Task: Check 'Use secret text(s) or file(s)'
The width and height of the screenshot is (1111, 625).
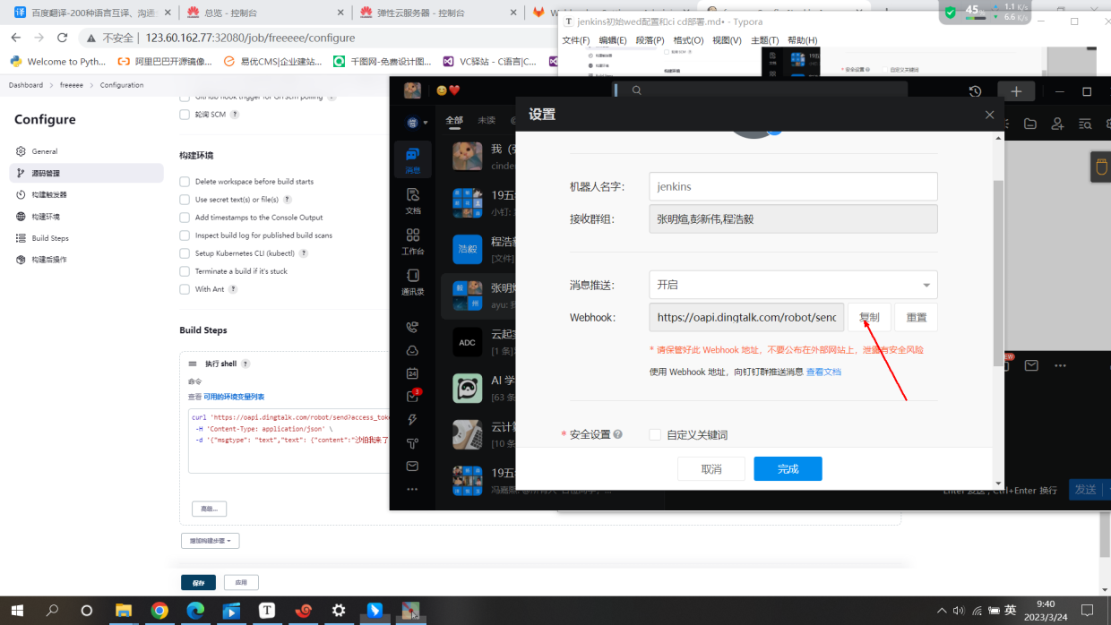Action: (x=185, y=200)
